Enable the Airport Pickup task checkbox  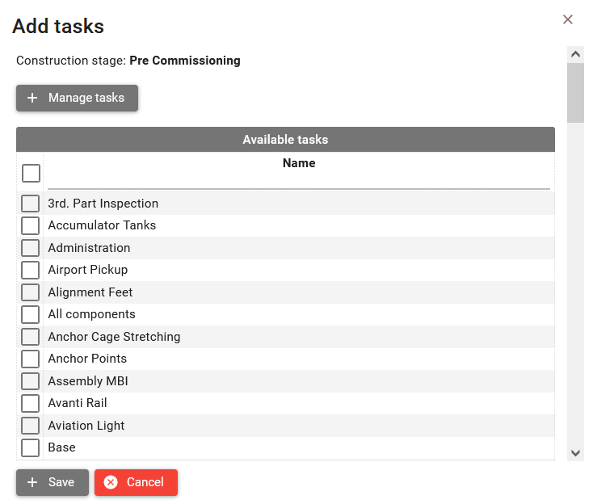[30, 270]
